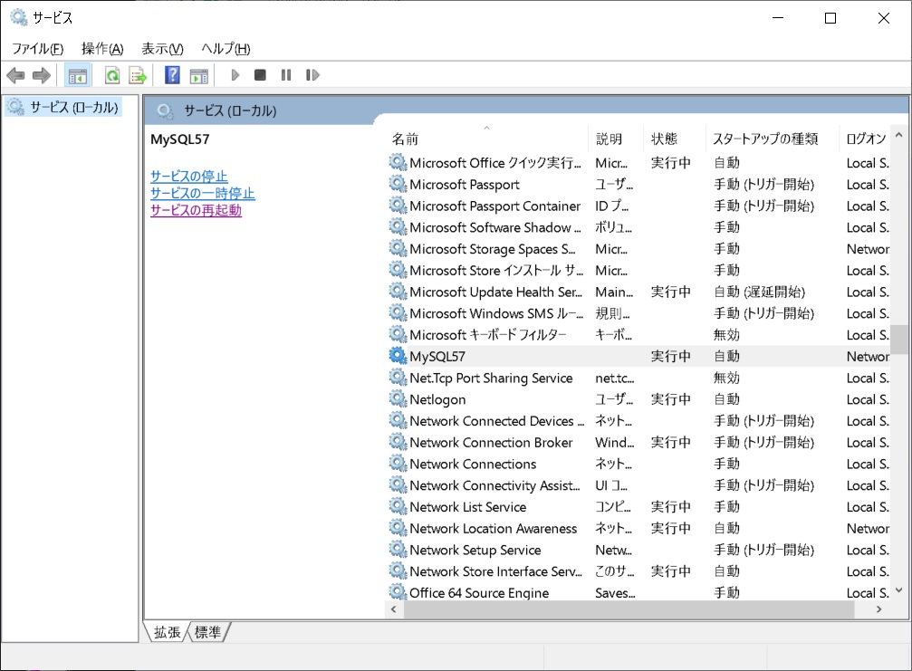Select Microsoft Office クイック実行 service
This screenshot has height=671, width=912.
tap(638, 163)
